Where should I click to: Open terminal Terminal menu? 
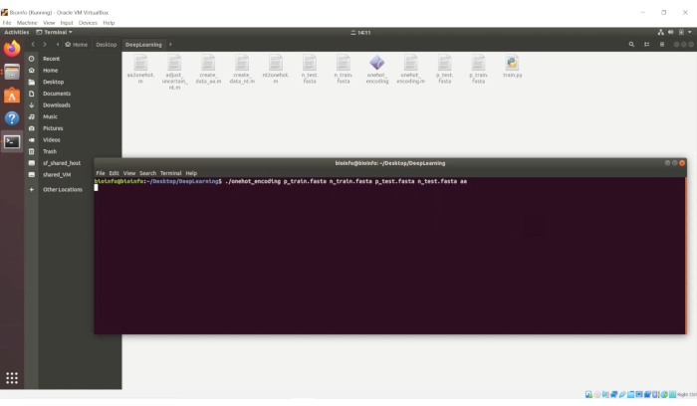[x=170, y=173]
